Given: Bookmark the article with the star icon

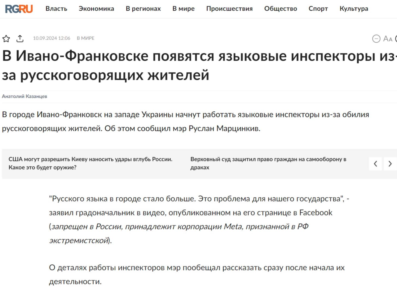Looking at the screenshot, I should click(x=6, y=39).
